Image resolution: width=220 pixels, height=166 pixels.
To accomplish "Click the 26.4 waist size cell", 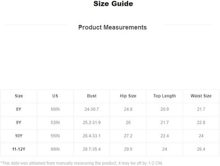I will pyautogui.click(x=201, y=149).
